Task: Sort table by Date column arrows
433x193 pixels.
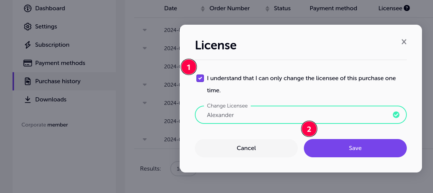Action: coord(203,9)
